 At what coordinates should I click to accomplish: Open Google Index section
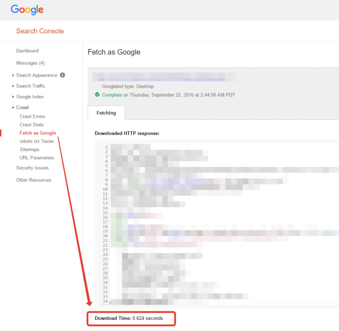tap(30, 97)
